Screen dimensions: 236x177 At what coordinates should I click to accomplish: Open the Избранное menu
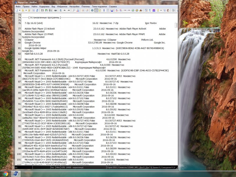tap(62, 6)
